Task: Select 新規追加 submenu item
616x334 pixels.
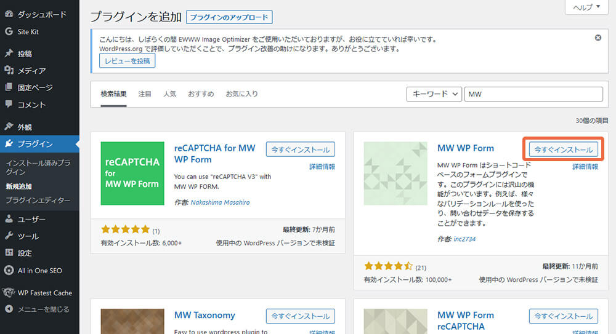Action: 18,186
